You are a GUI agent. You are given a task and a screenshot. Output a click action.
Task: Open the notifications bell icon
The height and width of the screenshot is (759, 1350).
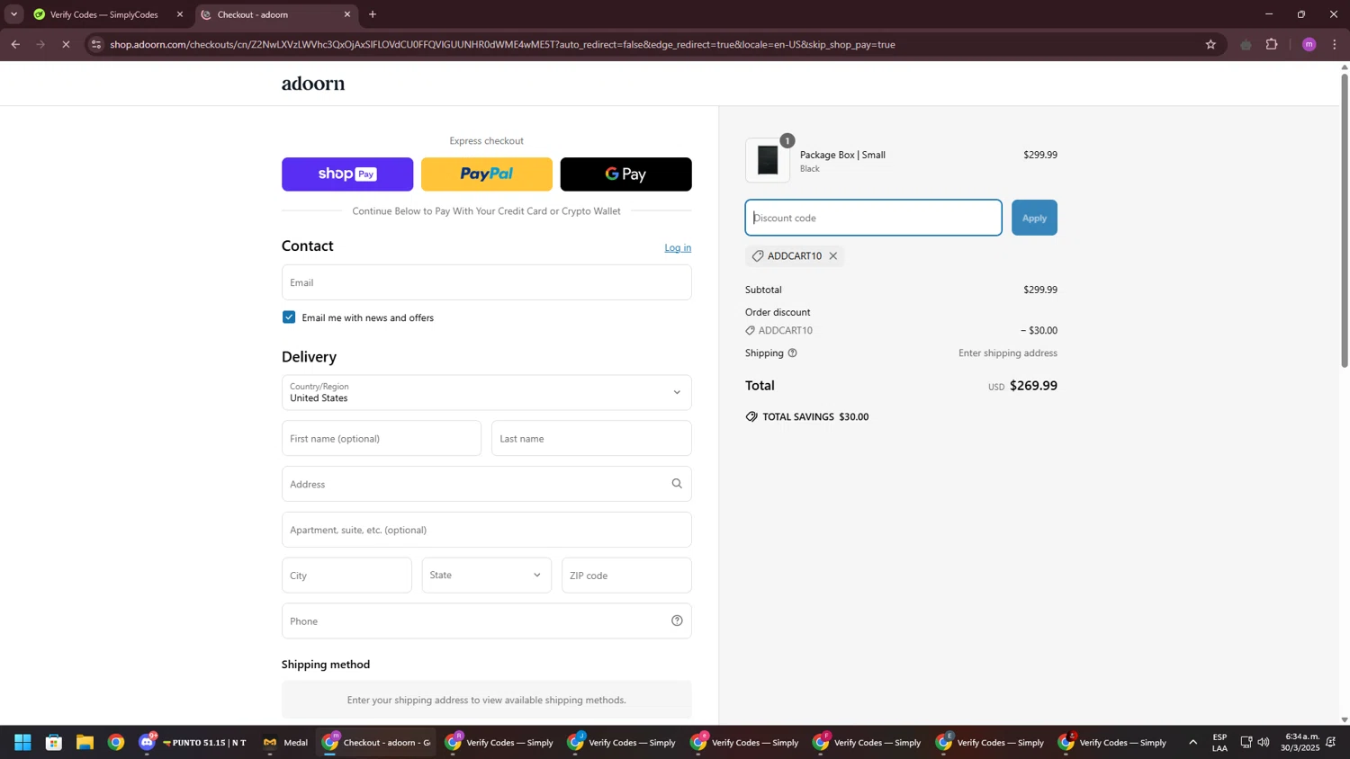tap(1331, 743)
